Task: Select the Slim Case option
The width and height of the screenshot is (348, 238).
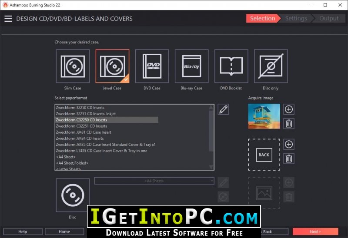Action: (73, 66)
